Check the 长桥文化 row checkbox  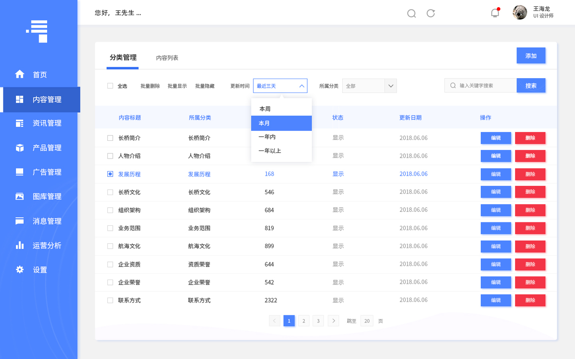tap(110, 192)
